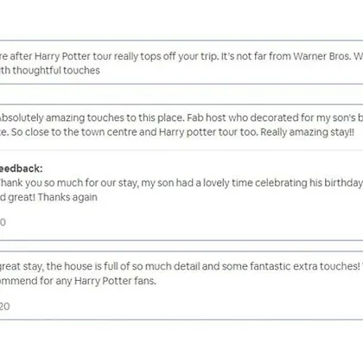Select the 'Thanks again' text
This screenshot has width=363, height=363.
[67, 197]
